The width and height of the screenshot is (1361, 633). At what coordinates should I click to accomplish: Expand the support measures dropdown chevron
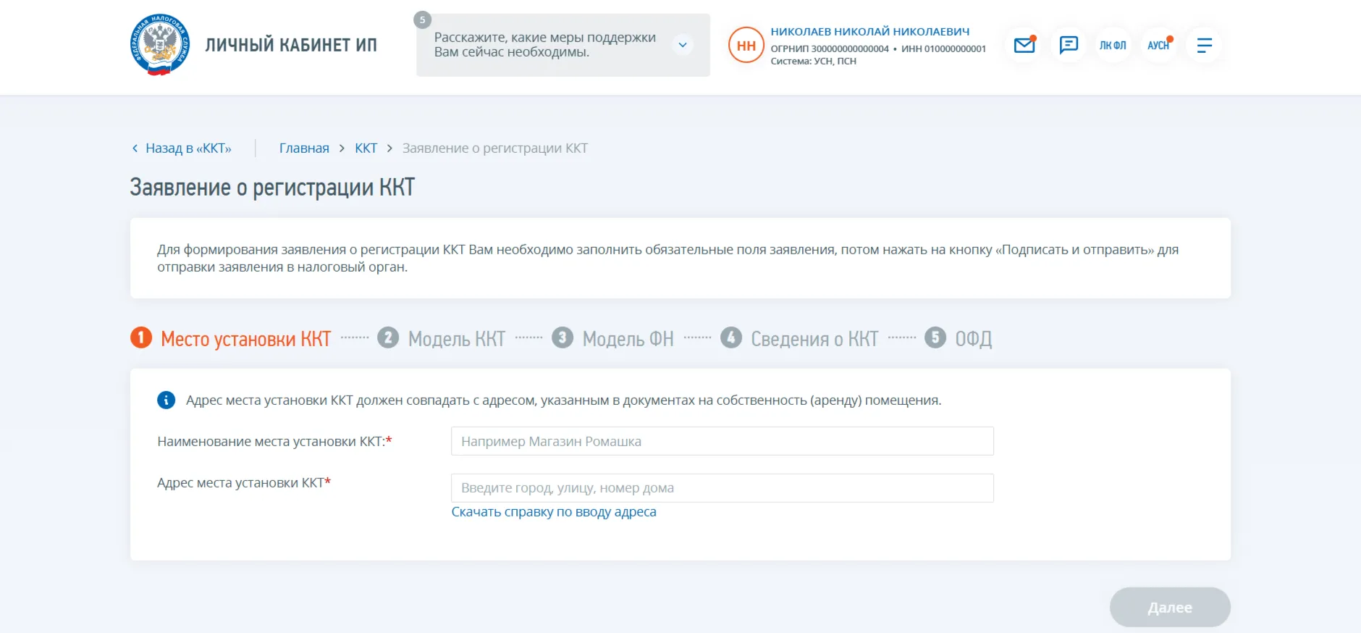[x=682, y=45]
